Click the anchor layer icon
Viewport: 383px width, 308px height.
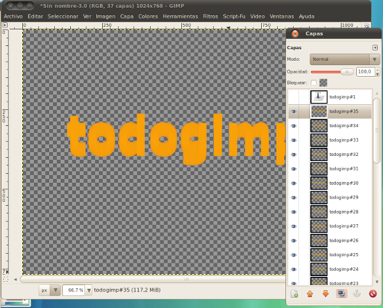357,294
